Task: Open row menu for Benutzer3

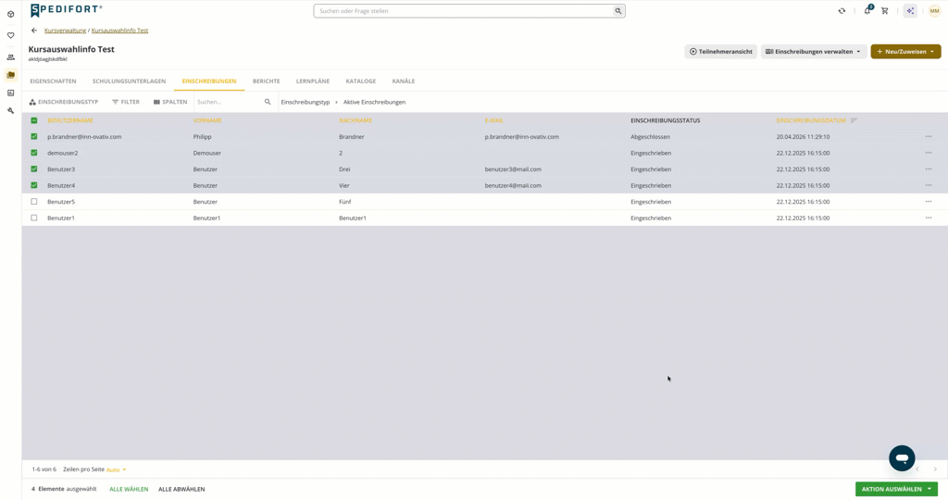Action: pyautogui.click(x=928, y=169)
